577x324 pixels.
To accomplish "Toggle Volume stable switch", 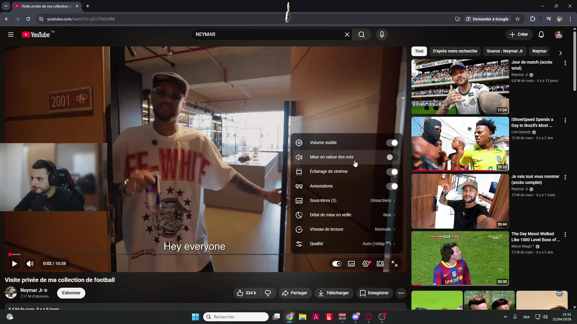I will (392, 143).
